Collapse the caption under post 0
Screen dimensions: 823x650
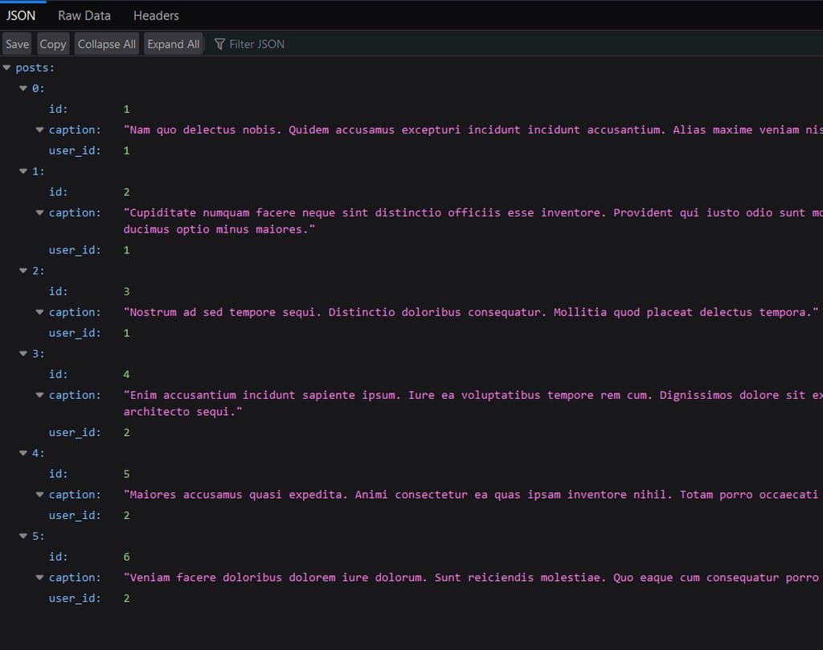39,130
